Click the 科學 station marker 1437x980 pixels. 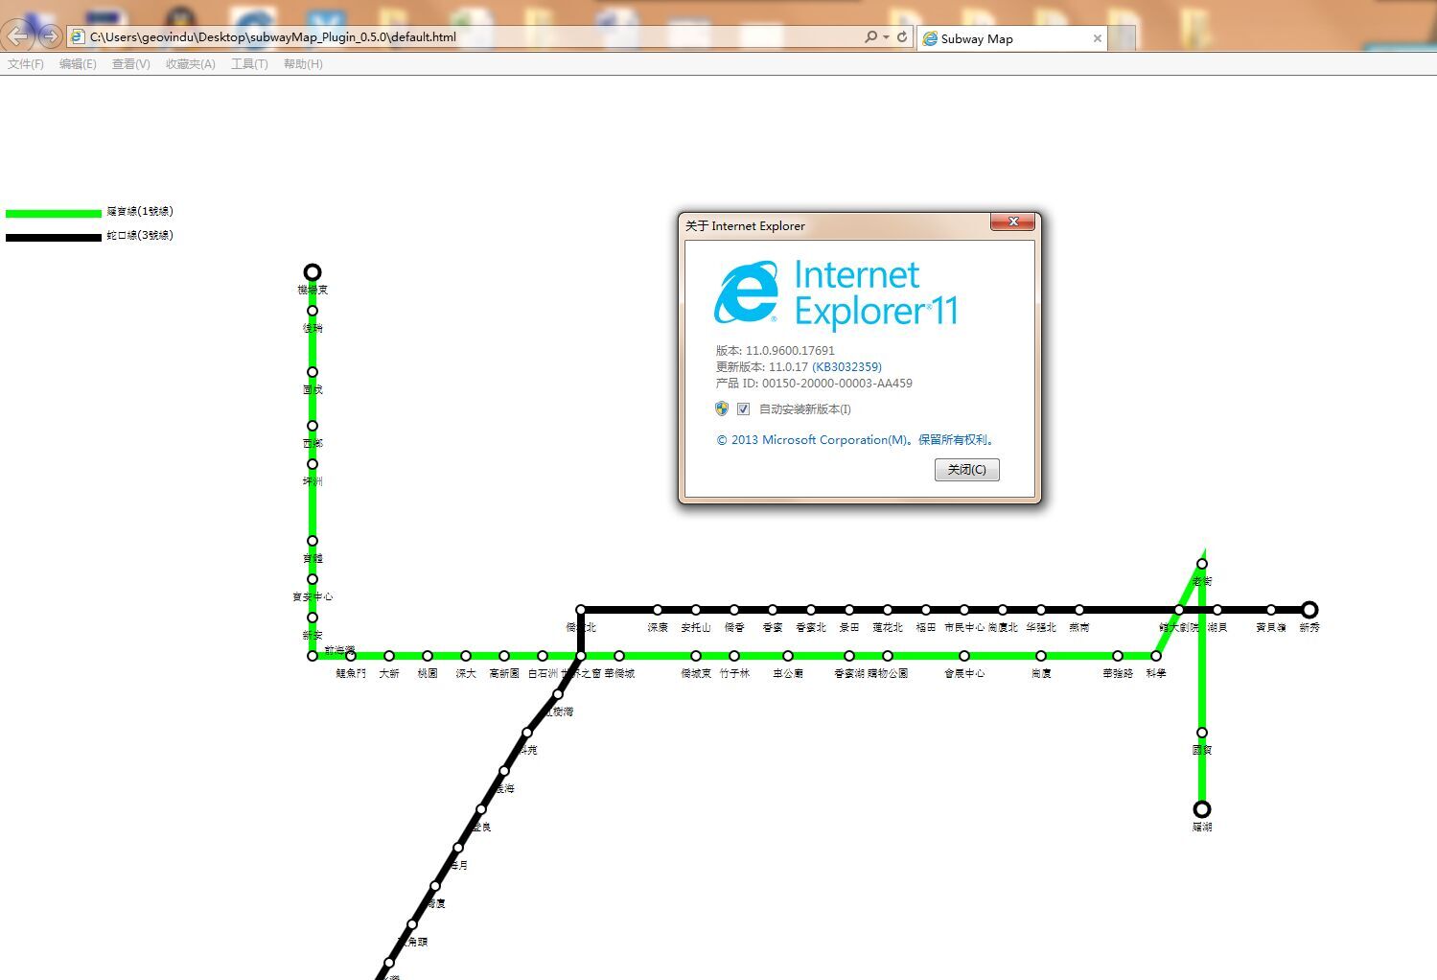point(1156,656)
